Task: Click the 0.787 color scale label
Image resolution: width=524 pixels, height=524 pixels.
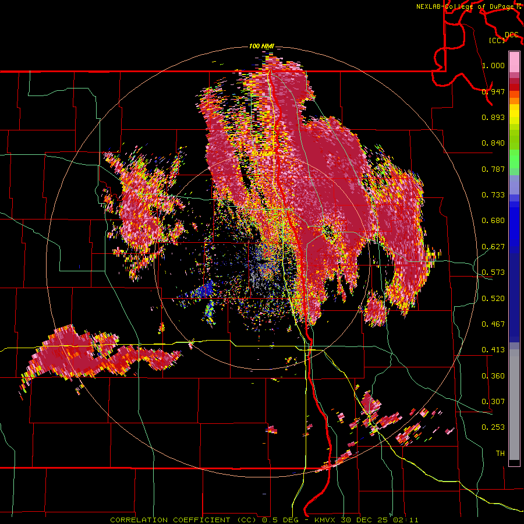Action: point(493,169)
